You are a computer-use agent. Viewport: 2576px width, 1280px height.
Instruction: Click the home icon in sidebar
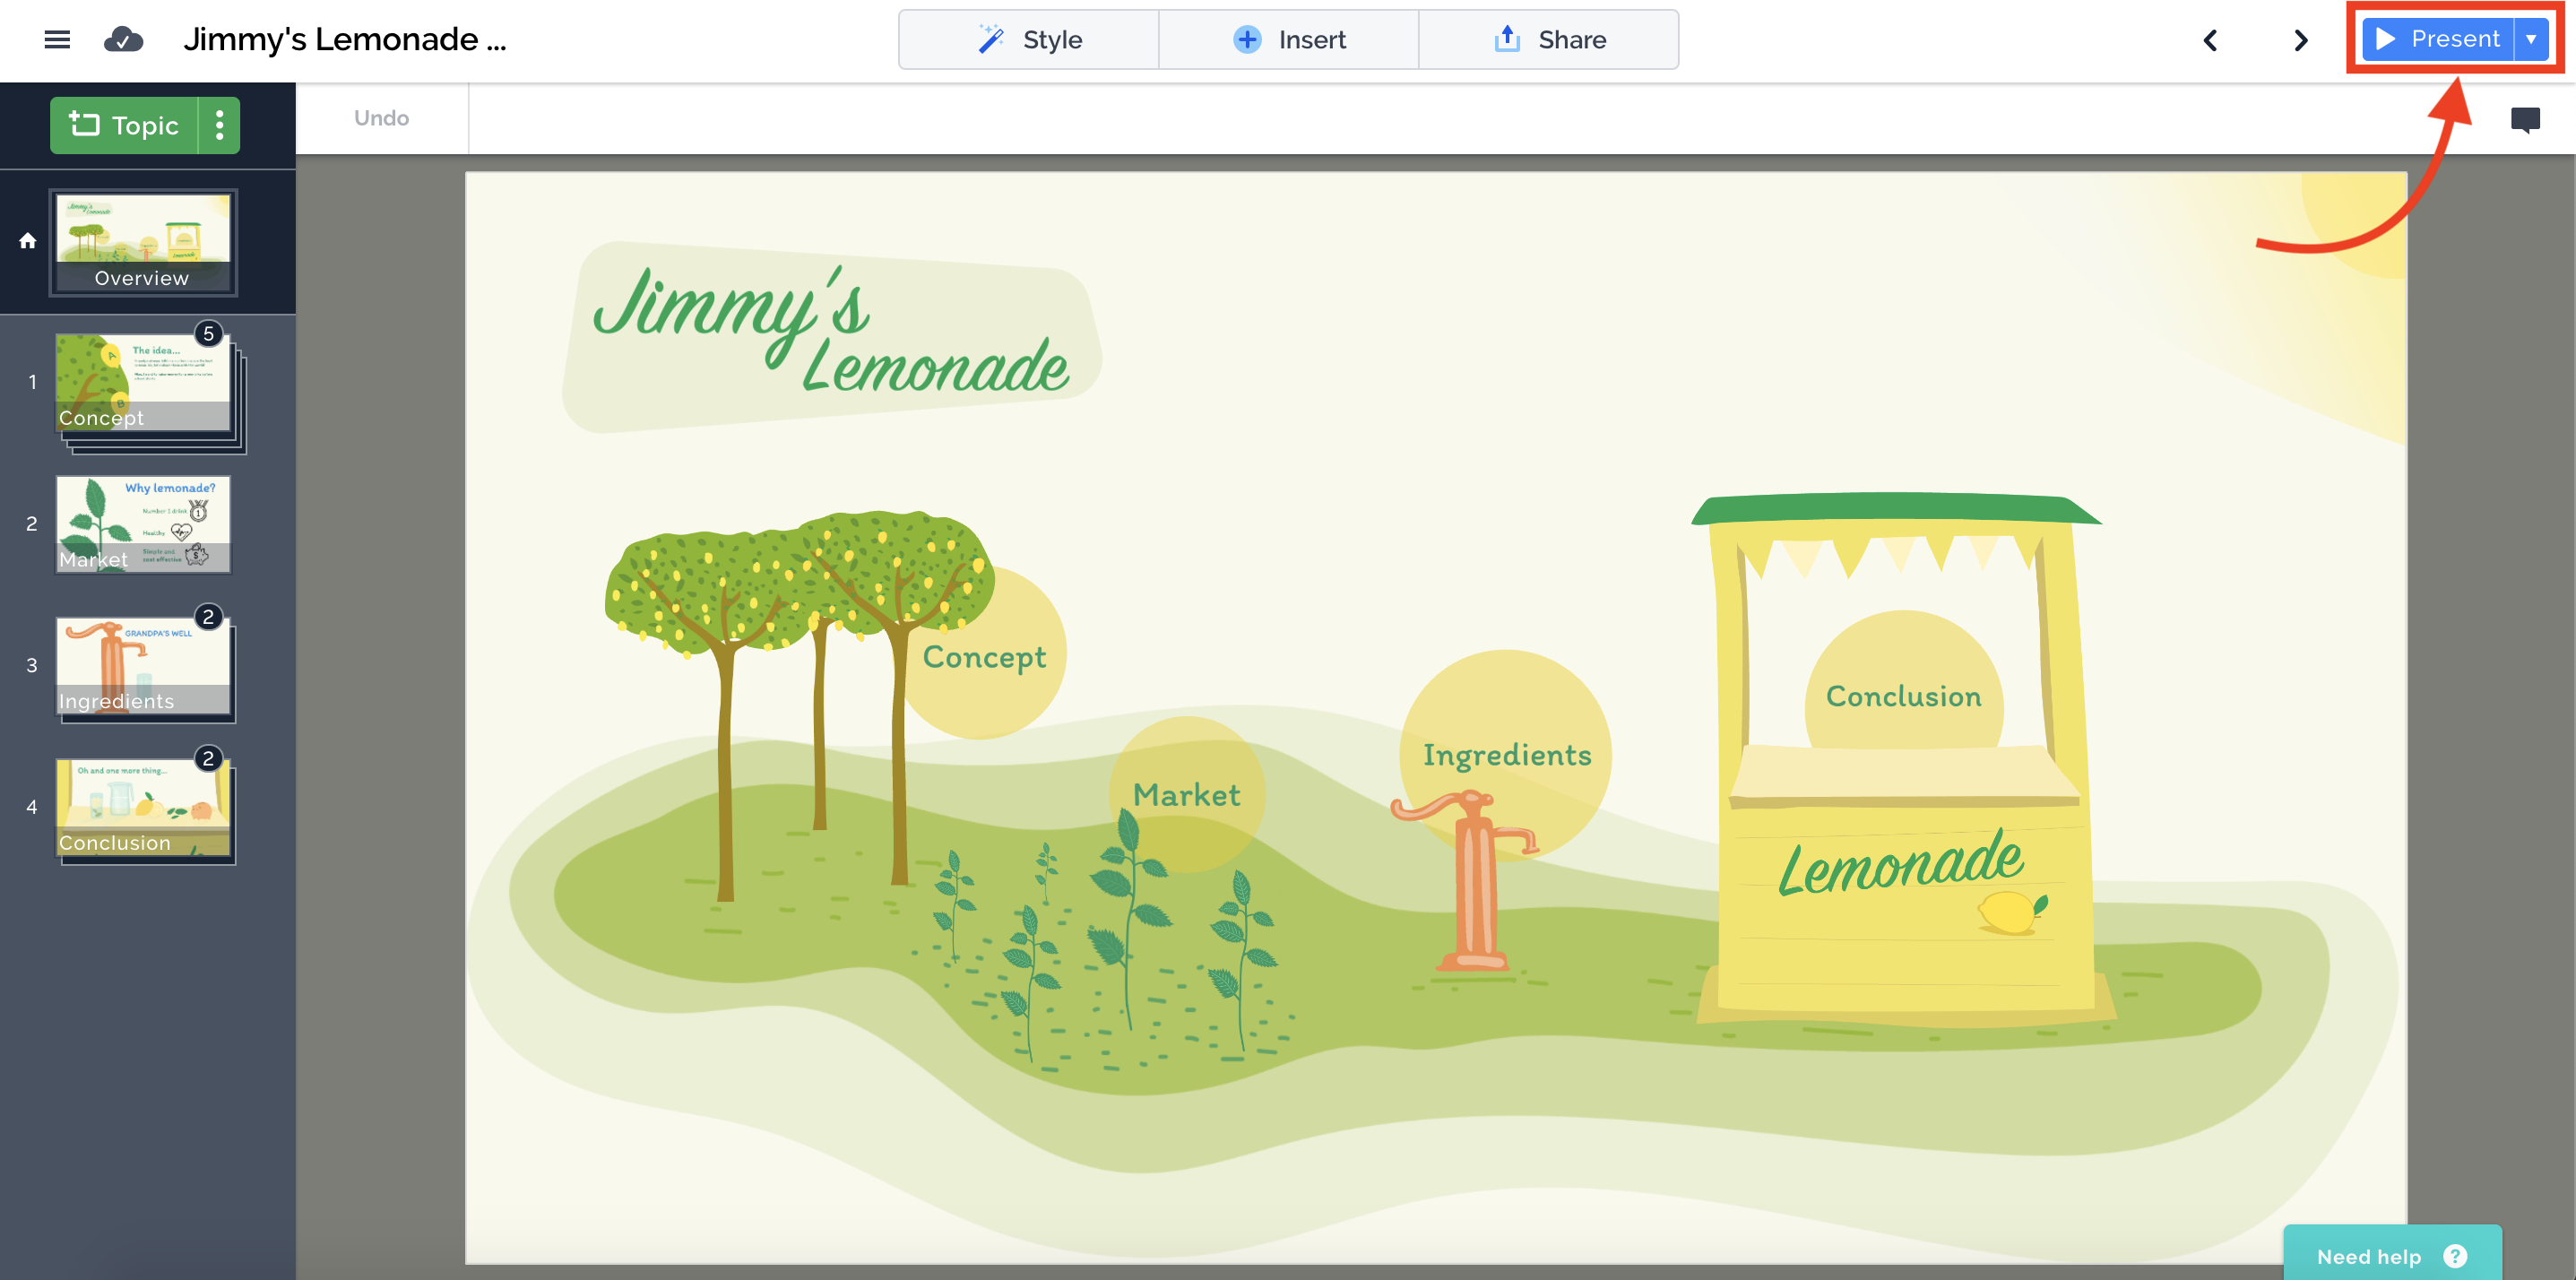point(28,241)
